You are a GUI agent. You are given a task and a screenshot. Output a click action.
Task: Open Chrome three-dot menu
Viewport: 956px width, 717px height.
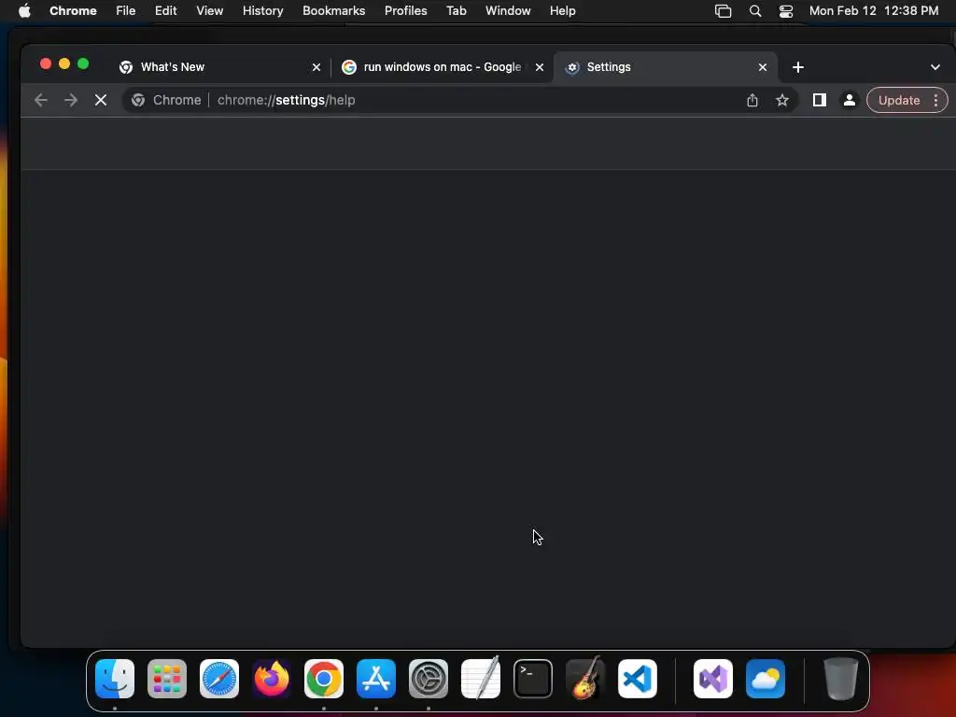click(935, 100)
